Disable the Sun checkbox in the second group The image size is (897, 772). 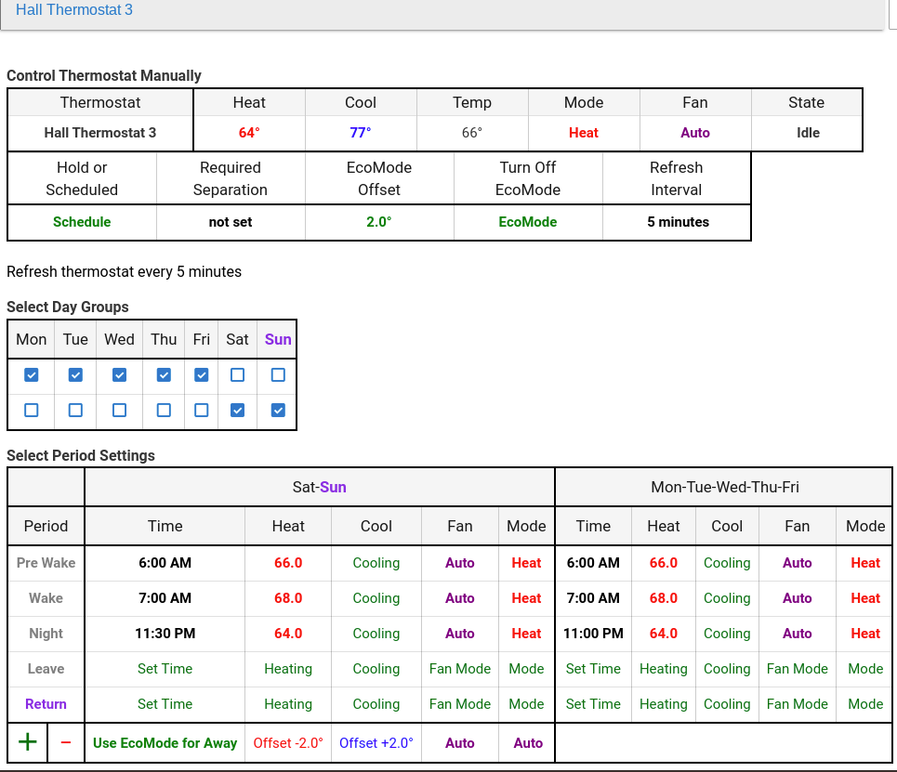[277, 411]
